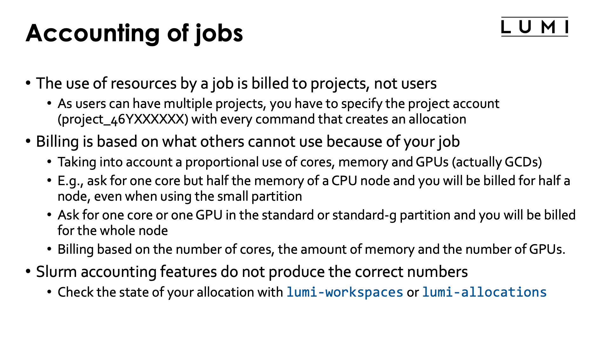Screen dimensions: 610x343
Task: Click the lumi-workspaces command text
Action: pos(345,292)
